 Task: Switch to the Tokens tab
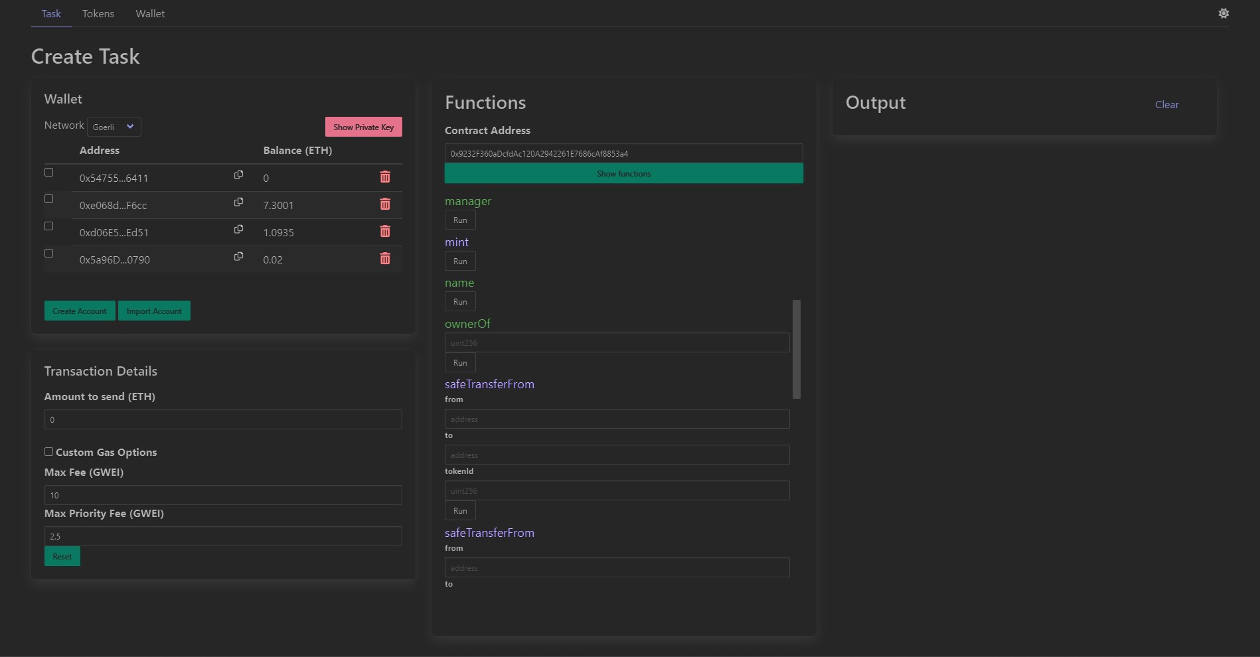(x=98, y=13)
